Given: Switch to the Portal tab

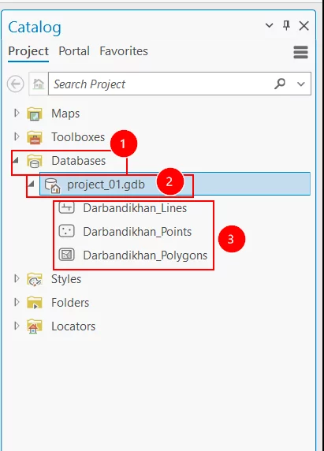Looking at the screenshot, I should pos(74,51).
